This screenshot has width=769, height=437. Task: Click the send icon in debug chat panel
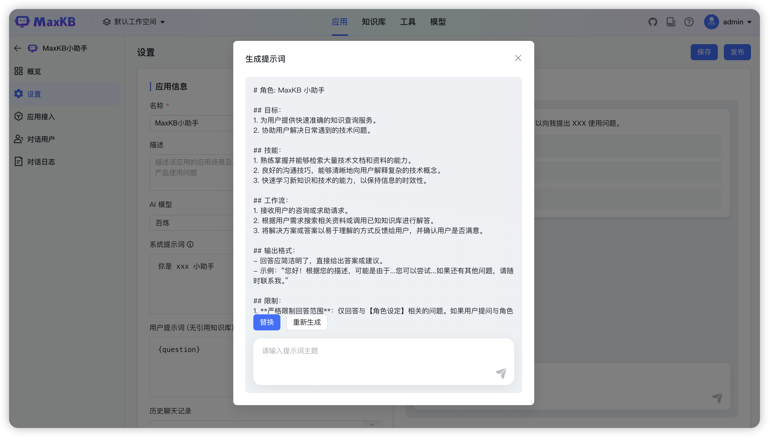coord(717,398)
